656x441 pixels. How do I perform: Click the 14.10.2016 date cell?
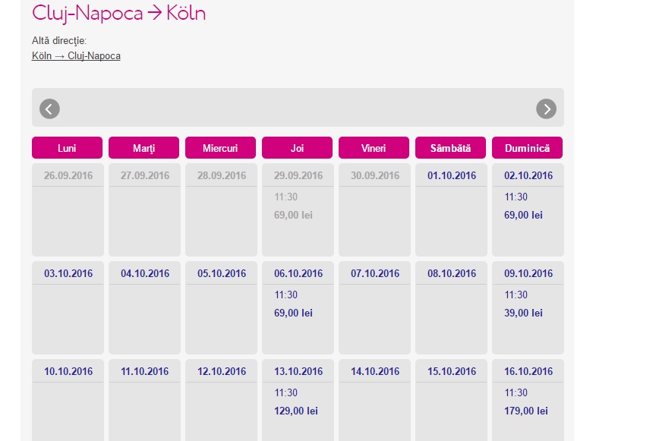point(374,400)
